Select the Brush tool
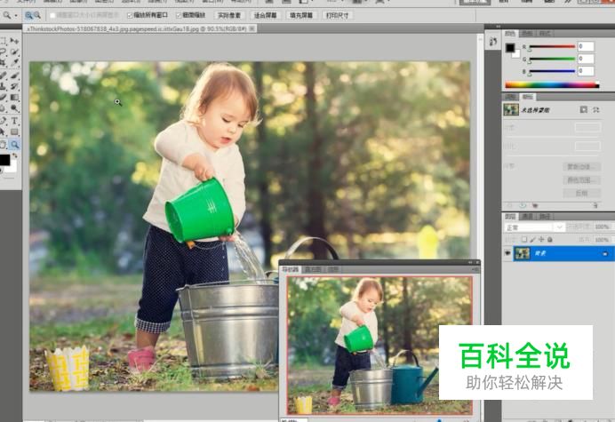This screenshot has height=422, width=615. pos(14,75)
